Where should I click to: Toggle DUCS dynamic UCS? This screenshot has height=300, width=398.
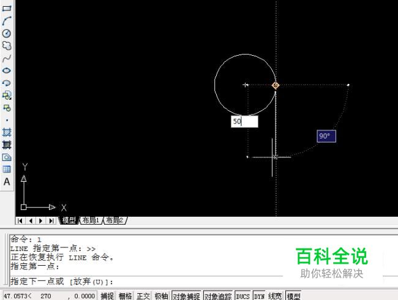[242, 296]
